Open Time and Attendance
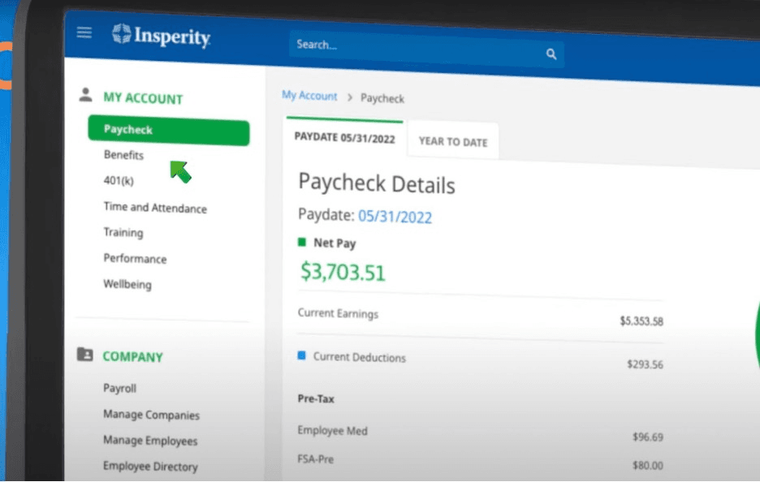Image resolution: width=760 pixels, height=482 pixels. tap(154, 208)
